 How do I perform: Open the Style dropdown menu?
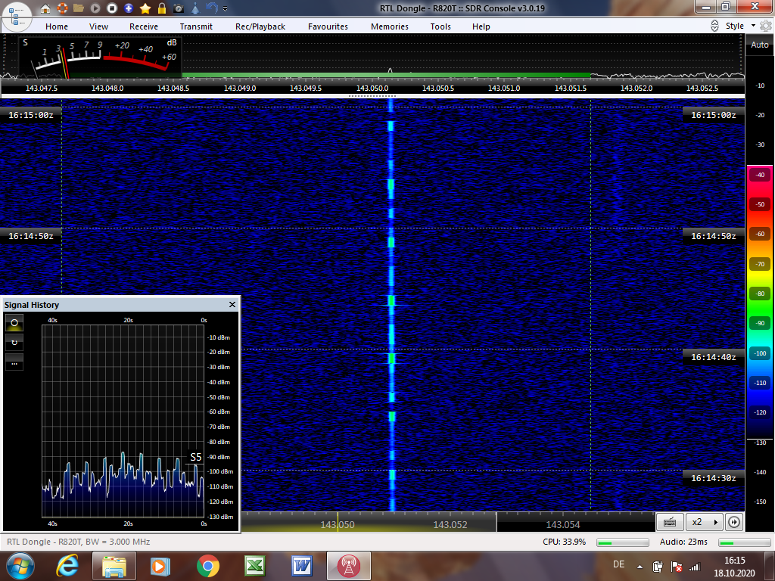[x=740, y=26]
